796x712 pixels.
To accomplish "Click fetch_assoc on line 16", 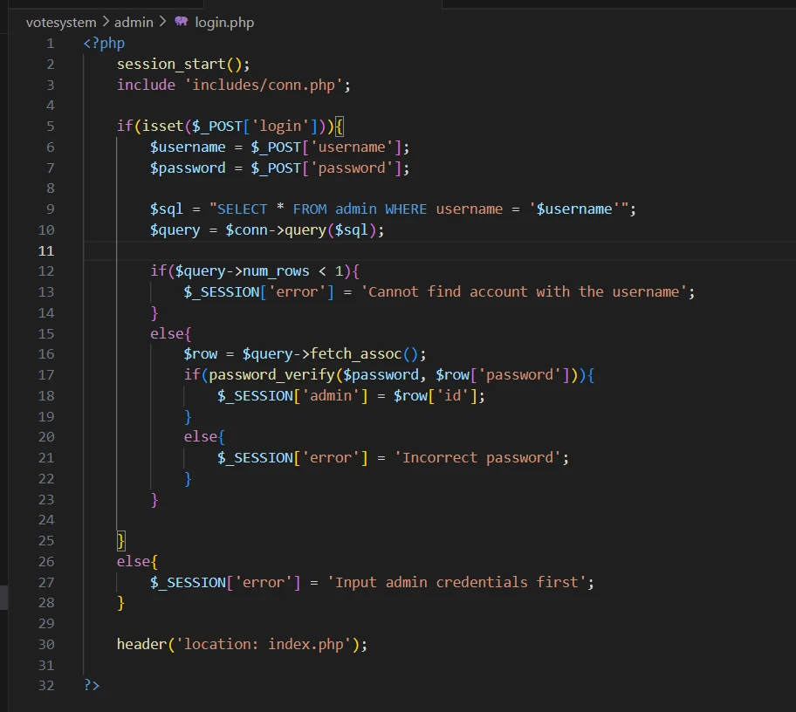I will tap(356, 353).
